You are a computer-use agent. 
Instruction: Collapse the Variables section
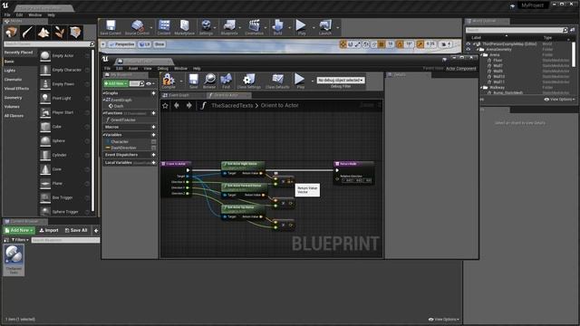105,135
